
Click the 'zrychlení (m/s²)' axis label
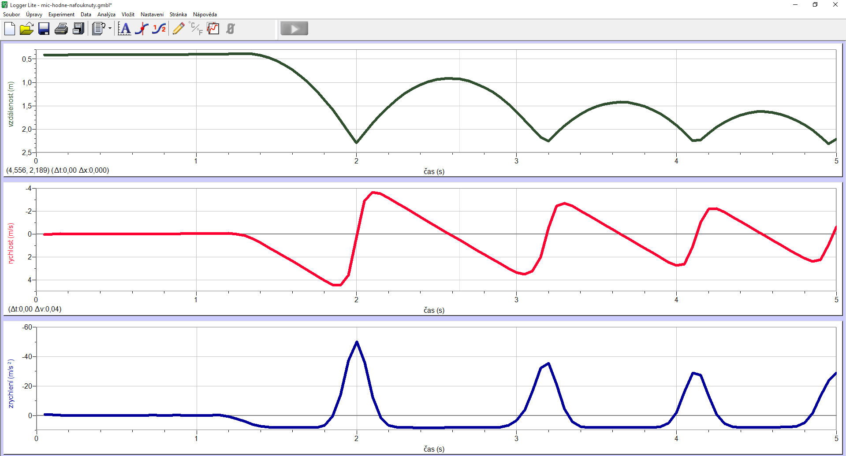tap(11, 383)
